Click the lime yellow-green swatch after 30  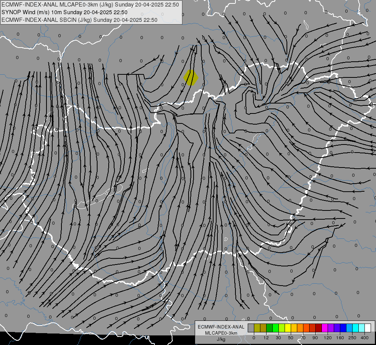pyautogui.click(x=282, y=328)
